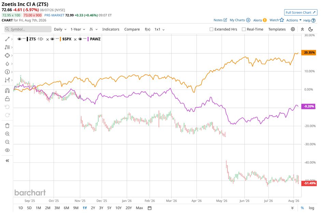Open the Actions dropdown menu
Screen dimensions: 321x213
point(294,20)
